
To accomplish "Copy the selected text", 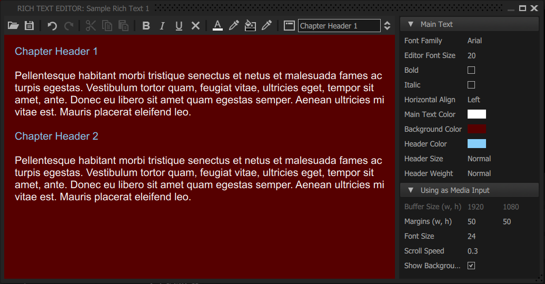I will pos(107,26).
